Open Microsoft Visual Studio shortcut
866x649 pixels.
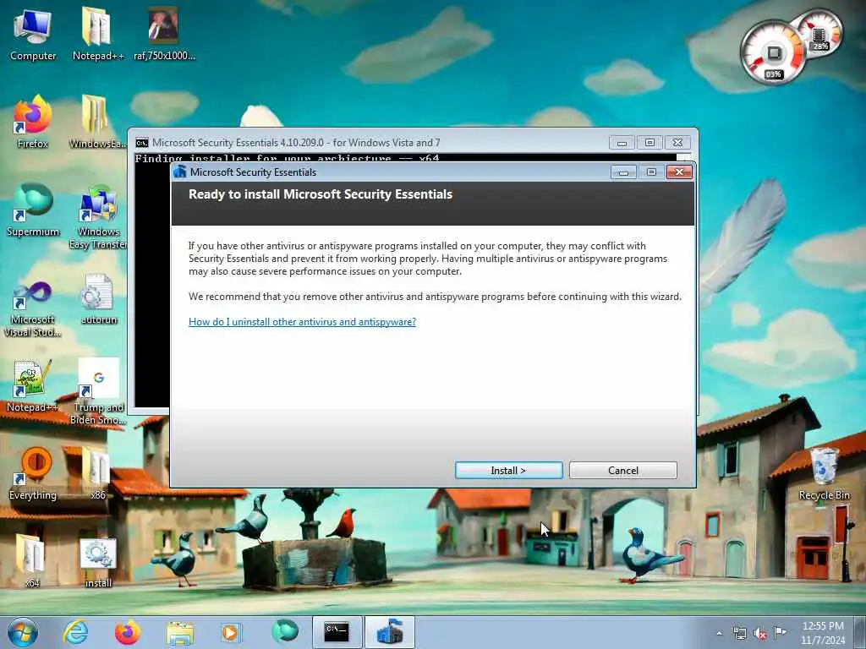coord(33,308)
